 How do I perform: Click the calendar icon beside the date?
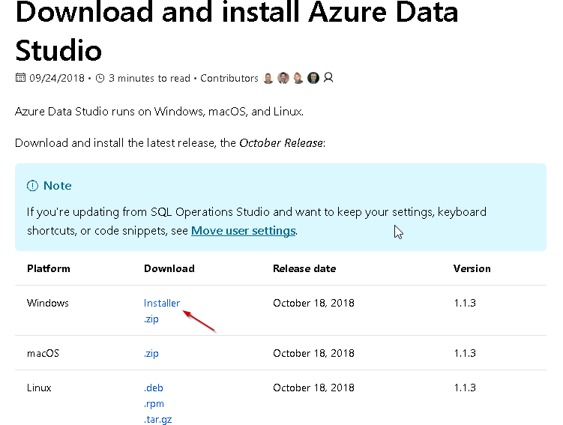pos(20,78)
